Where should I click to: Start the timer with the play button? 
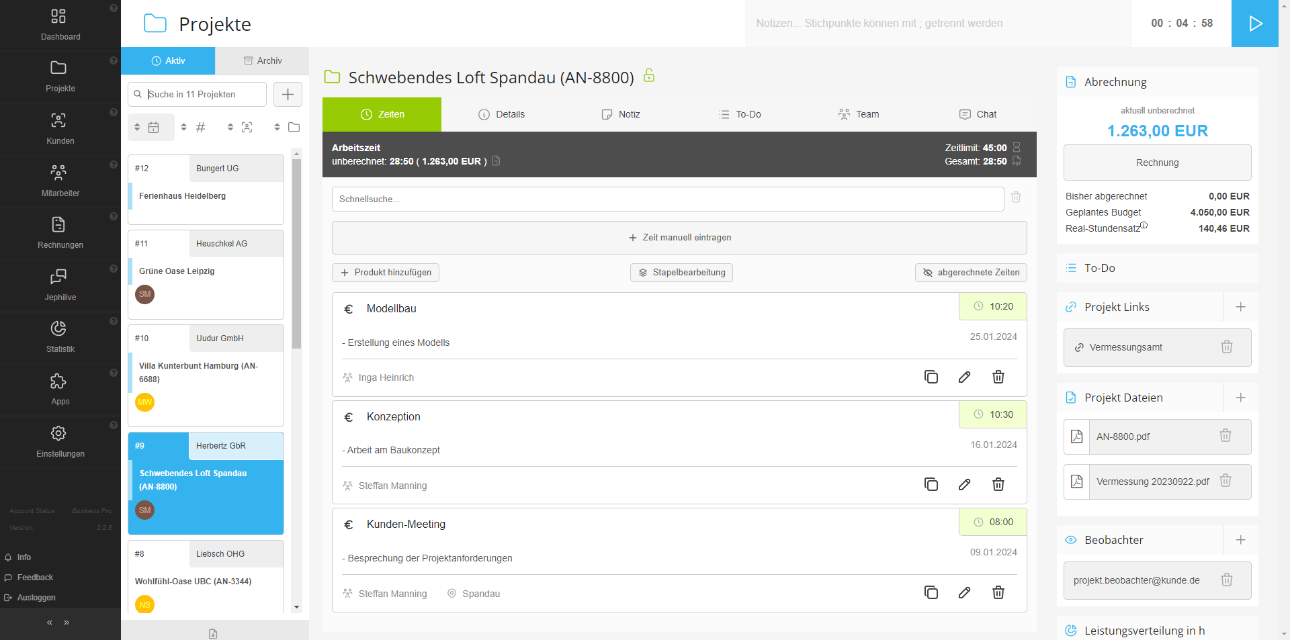click(1254, 24)
